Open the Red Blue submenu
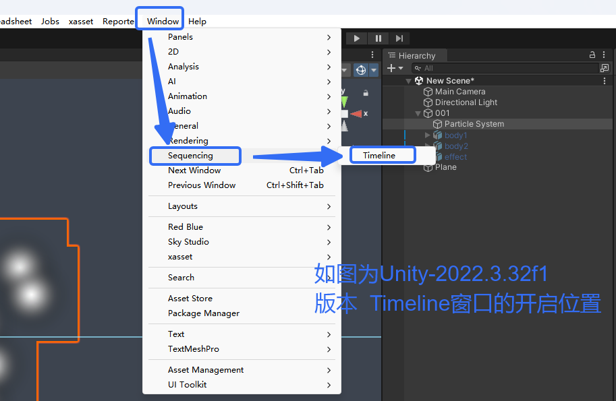 click(242, 227)
